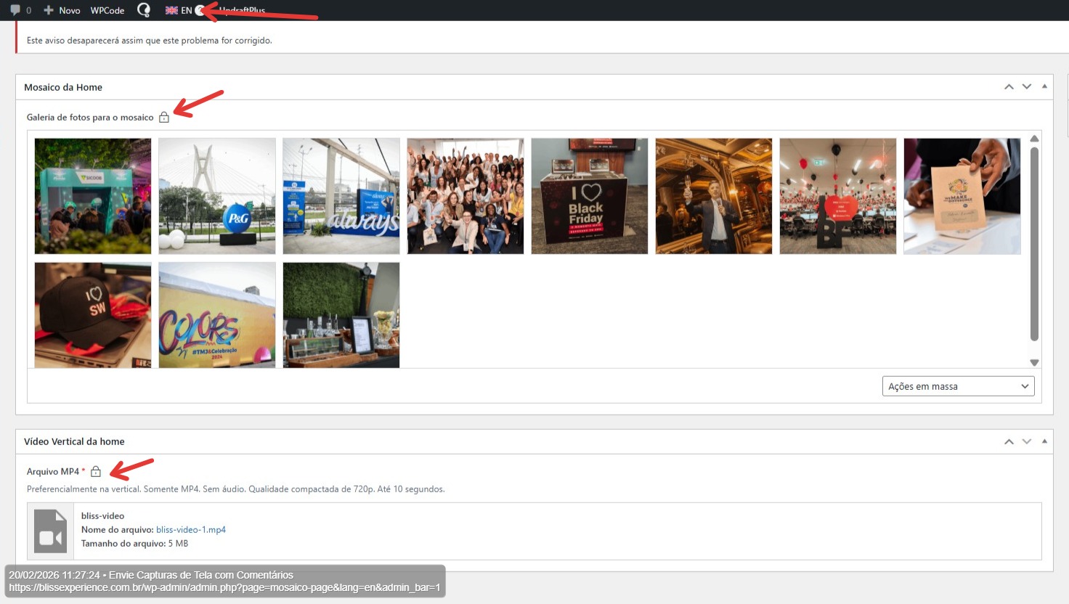Click the bliss-video file type icon

(50, 531)
